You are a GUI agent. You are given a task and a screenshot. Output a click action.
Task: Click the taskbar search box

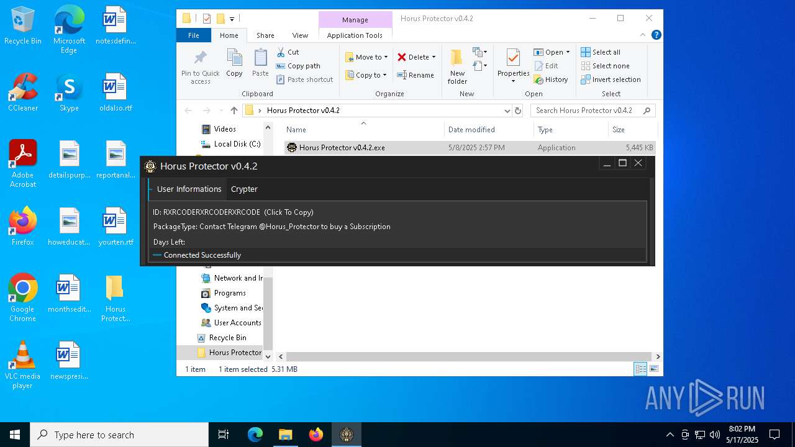click(x=119, y=435)
